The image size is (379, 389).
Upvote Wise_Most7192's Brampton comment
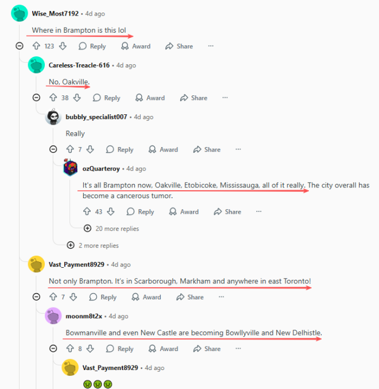pyautogui.click(x=36, y=46)
